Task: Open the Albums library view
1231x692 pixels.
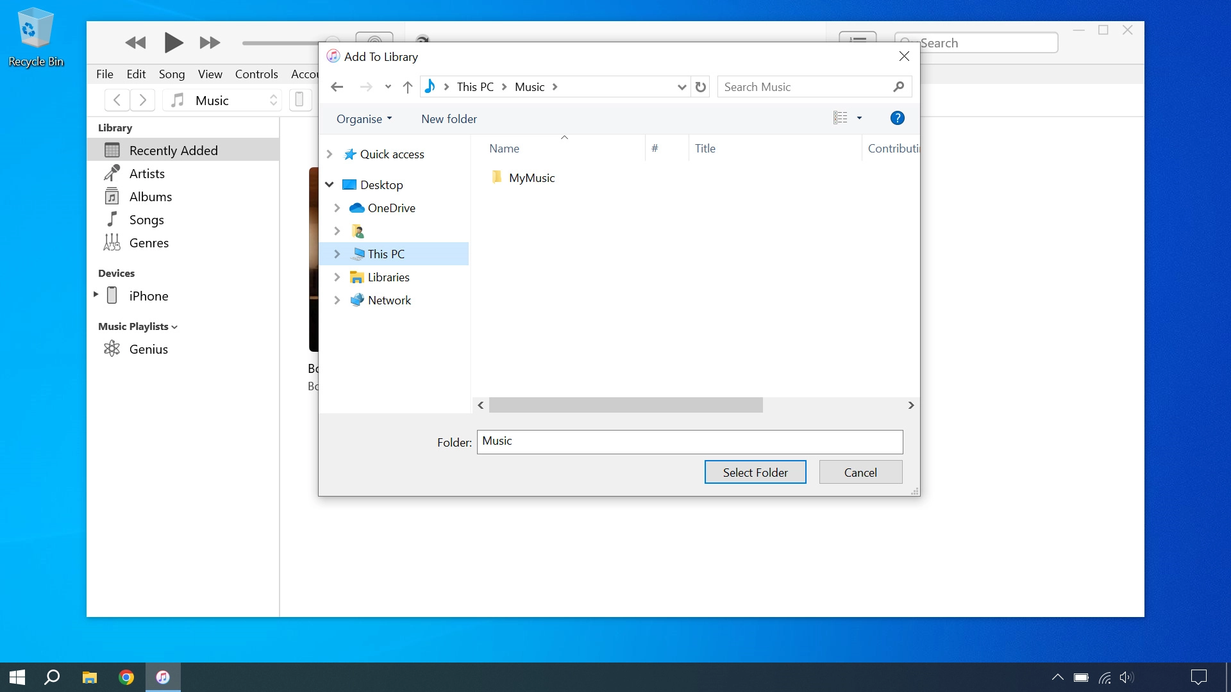Action: point(151,196)
